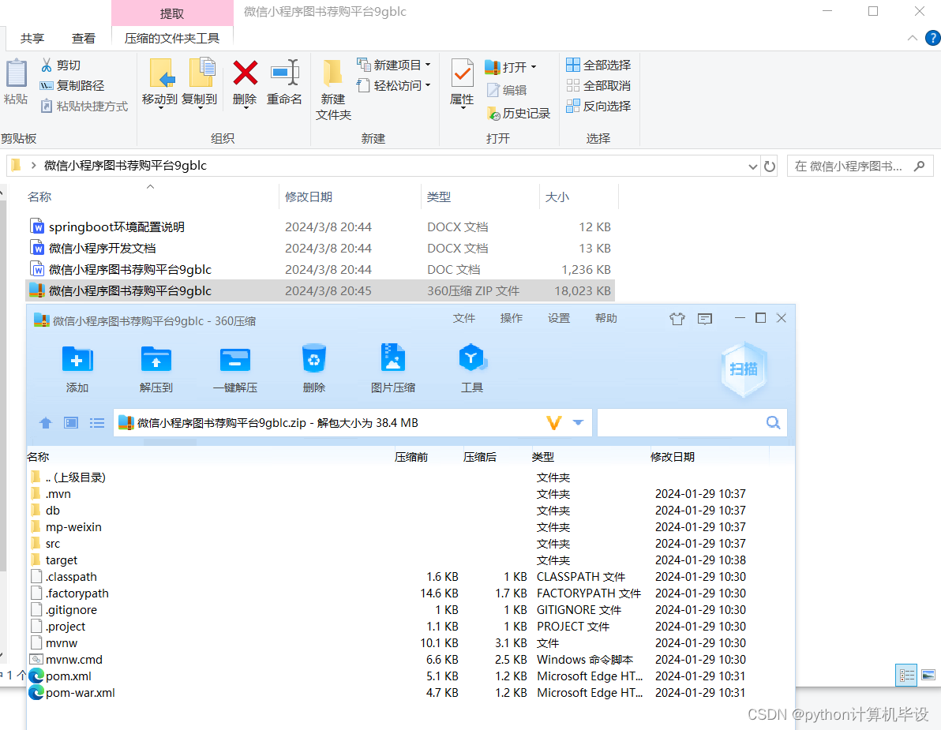Switch Explorer to large thumbnails view icon
This screenshot has height=730, width=941.
[928, 676]
